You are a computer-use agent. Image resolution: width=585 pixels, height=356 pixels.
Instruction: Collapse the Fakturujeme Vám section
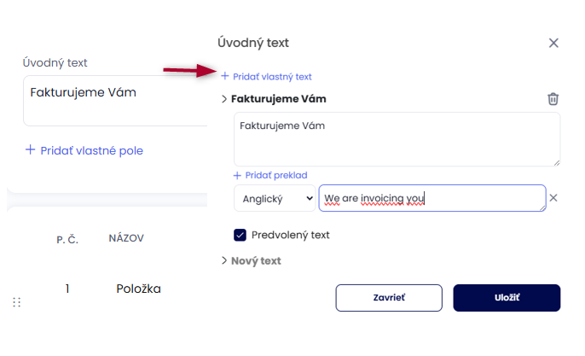pos(224,99)
